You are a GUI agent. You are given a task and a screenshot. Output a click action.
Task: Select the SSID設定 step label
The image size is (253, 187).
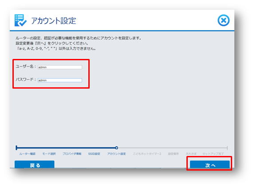pyautogui.click(x=94, y=154)
